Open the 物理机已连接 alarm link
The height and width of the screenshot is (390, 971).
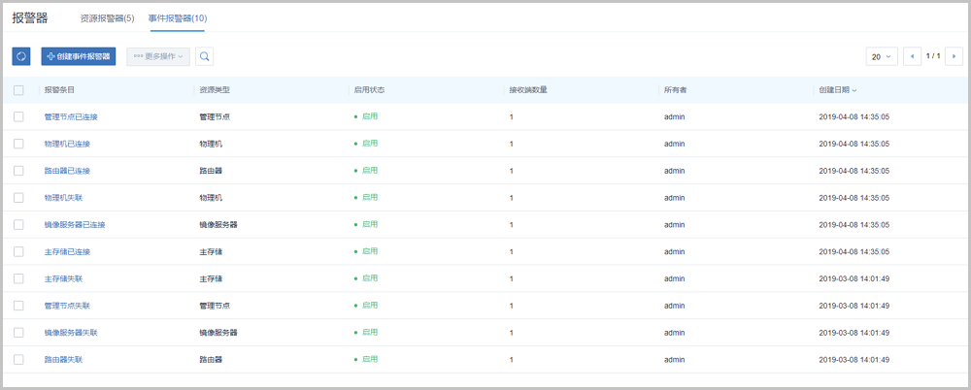[67, 144]
